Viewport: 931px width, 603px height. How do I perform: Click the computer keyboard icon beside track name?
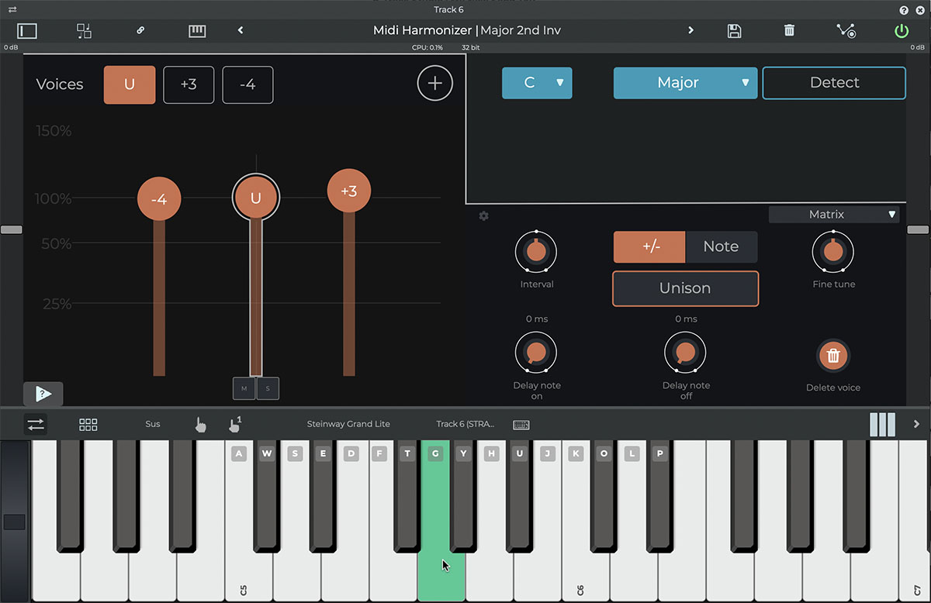point(521,425)
